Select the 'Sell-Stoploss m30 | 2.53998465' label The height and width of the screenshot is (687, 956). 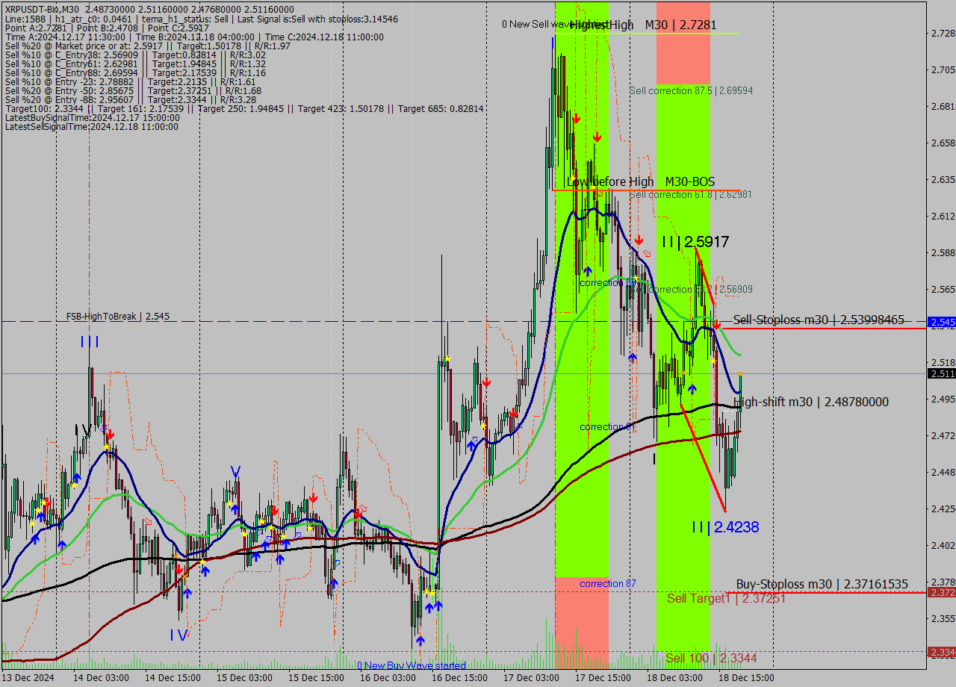coord(819,320)
